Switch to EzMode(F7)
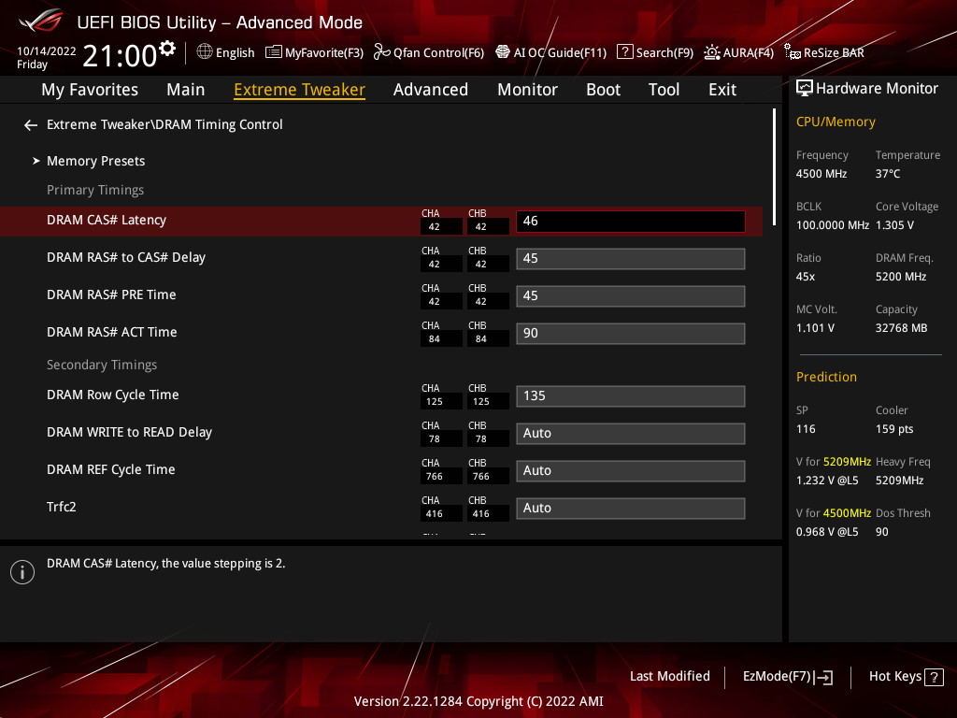 click(787, 677)
